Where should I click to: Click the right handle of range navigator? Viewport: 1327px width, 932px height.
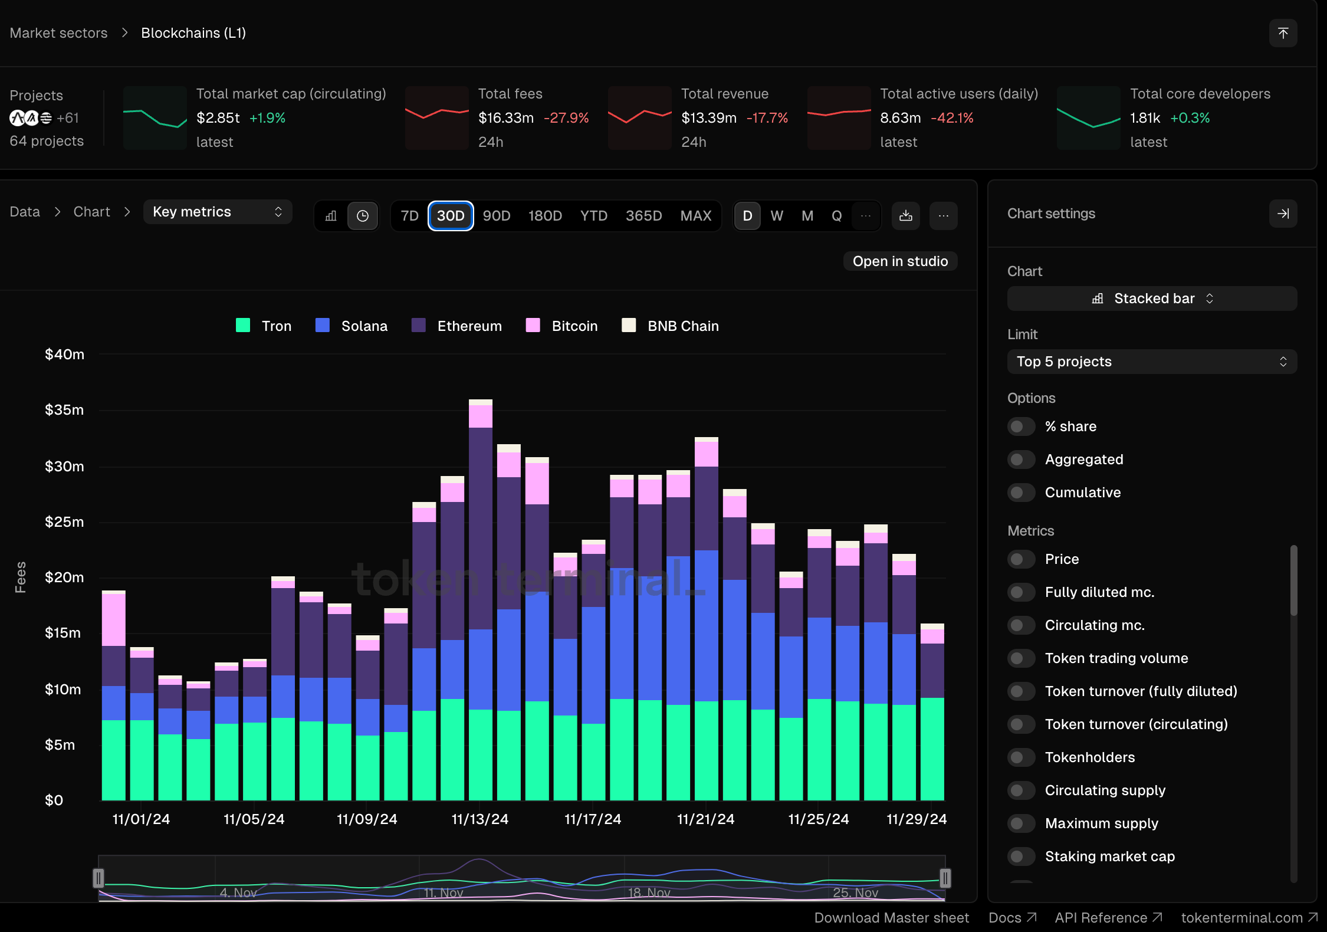click(x=945, y=878)
